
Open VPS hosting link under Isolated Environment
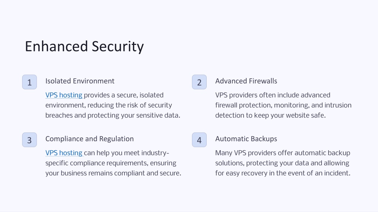coord(64,95)
